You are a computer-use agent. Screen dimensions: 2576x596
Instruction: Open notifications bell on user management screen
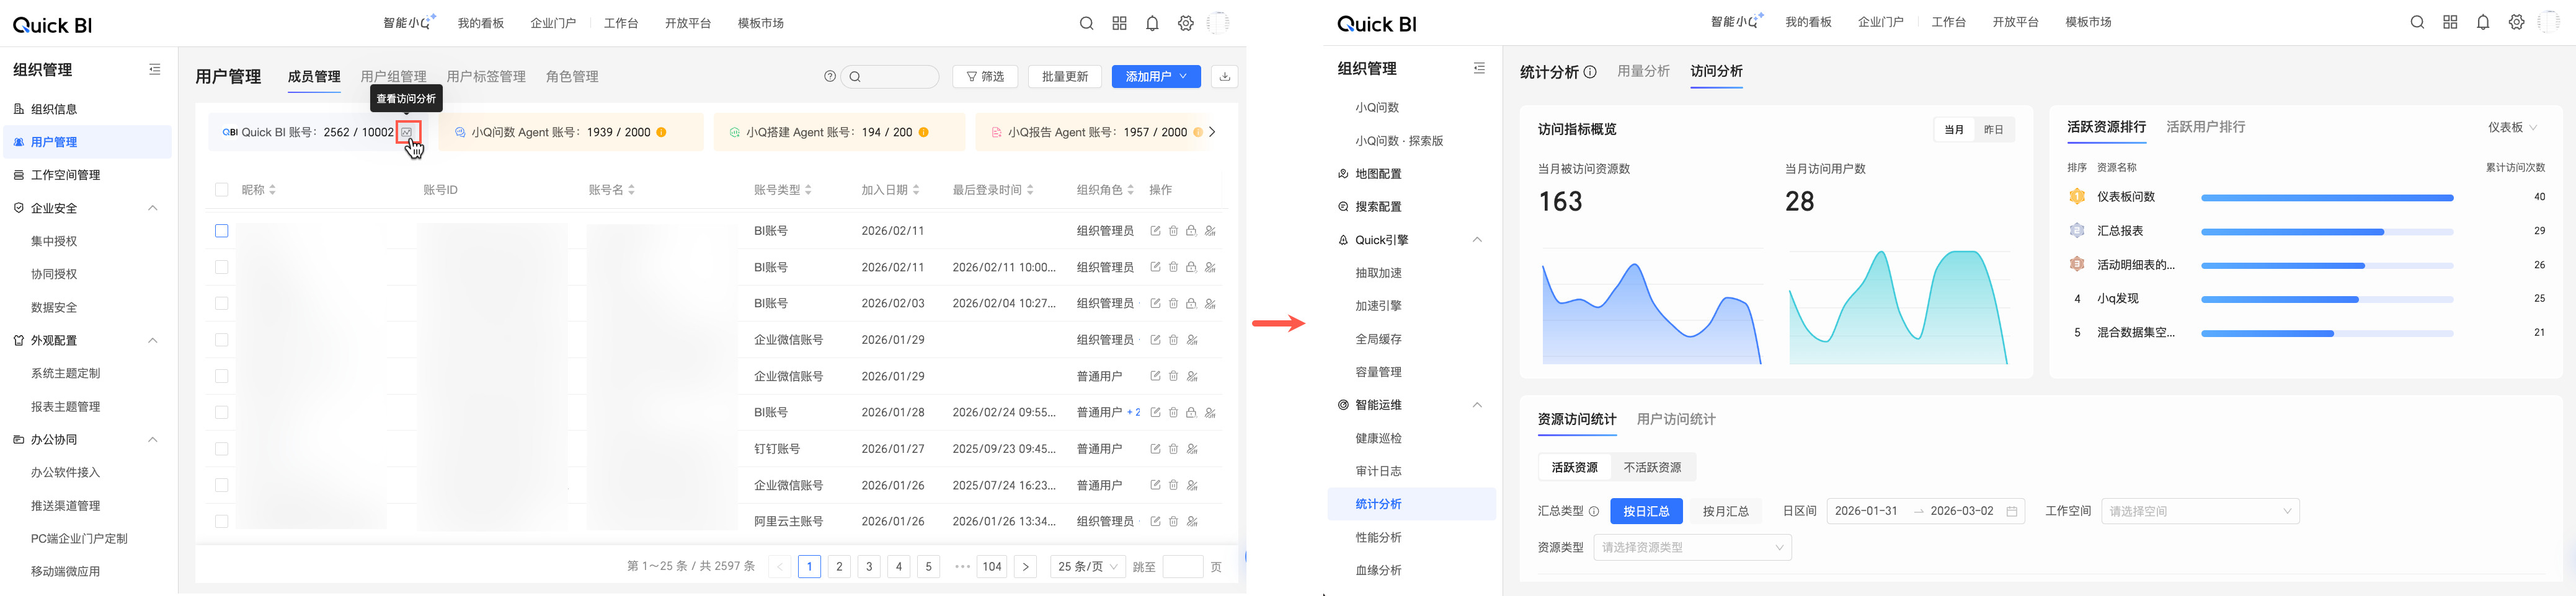click(x=1152, y=23)
